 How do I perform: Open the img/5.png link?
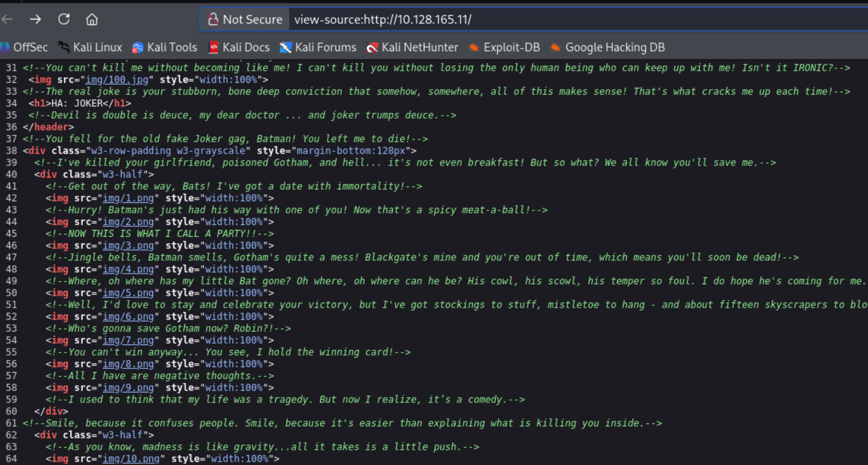pos(128,293)
